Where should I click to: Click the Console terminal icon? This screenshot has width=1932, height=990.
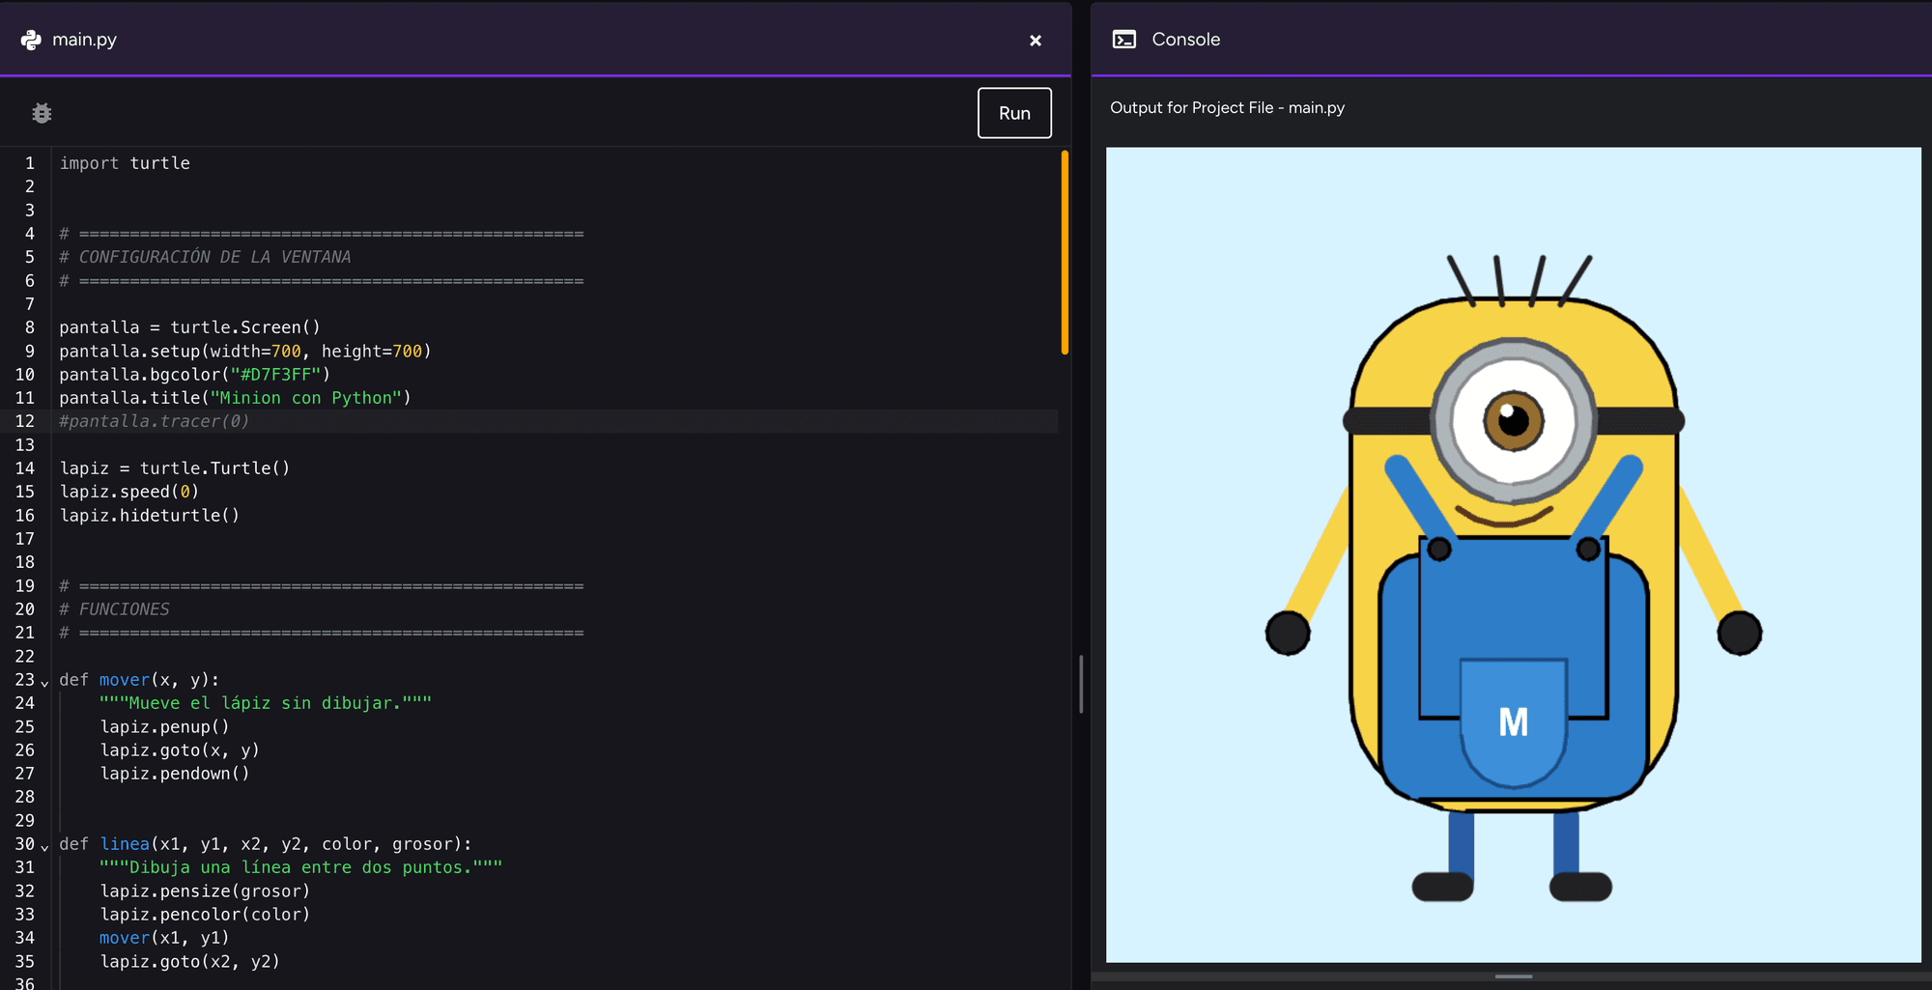tap(1124, 40)
